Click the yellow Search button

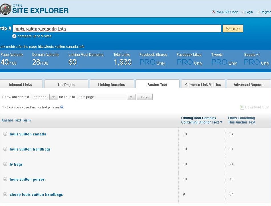[233, 29]
